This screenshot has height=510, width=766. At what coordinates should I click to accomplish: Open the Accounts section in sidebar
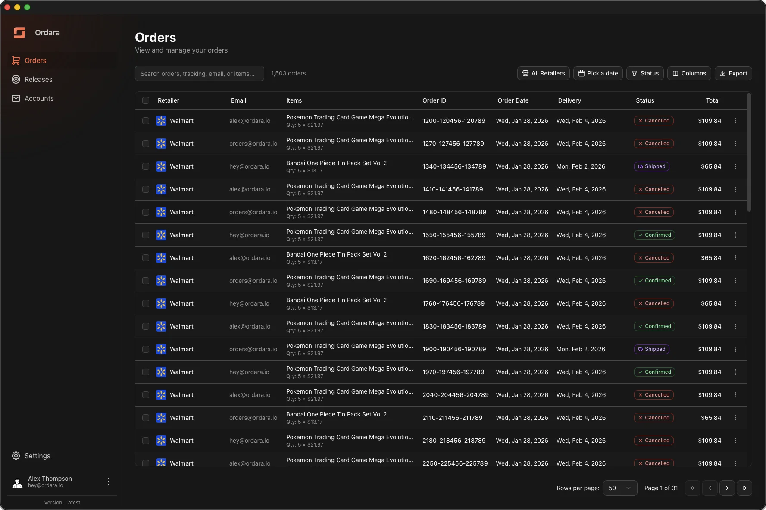pos(63,98)
